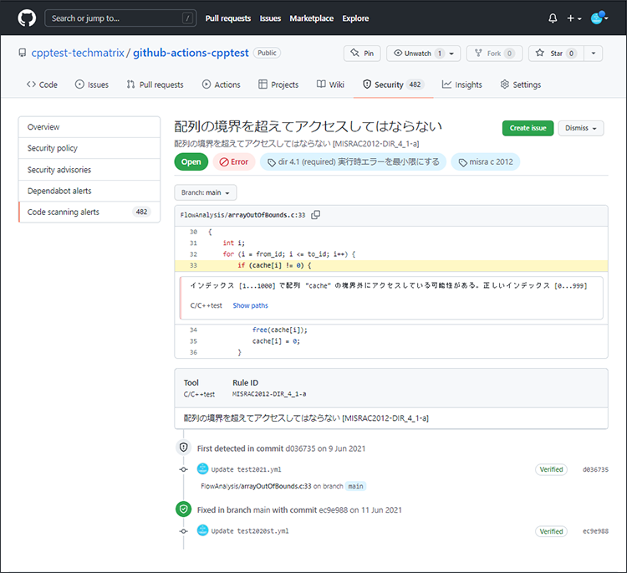Click the Error severity label
The height and width of the screenshot is (573, 627).
point(234,161)
